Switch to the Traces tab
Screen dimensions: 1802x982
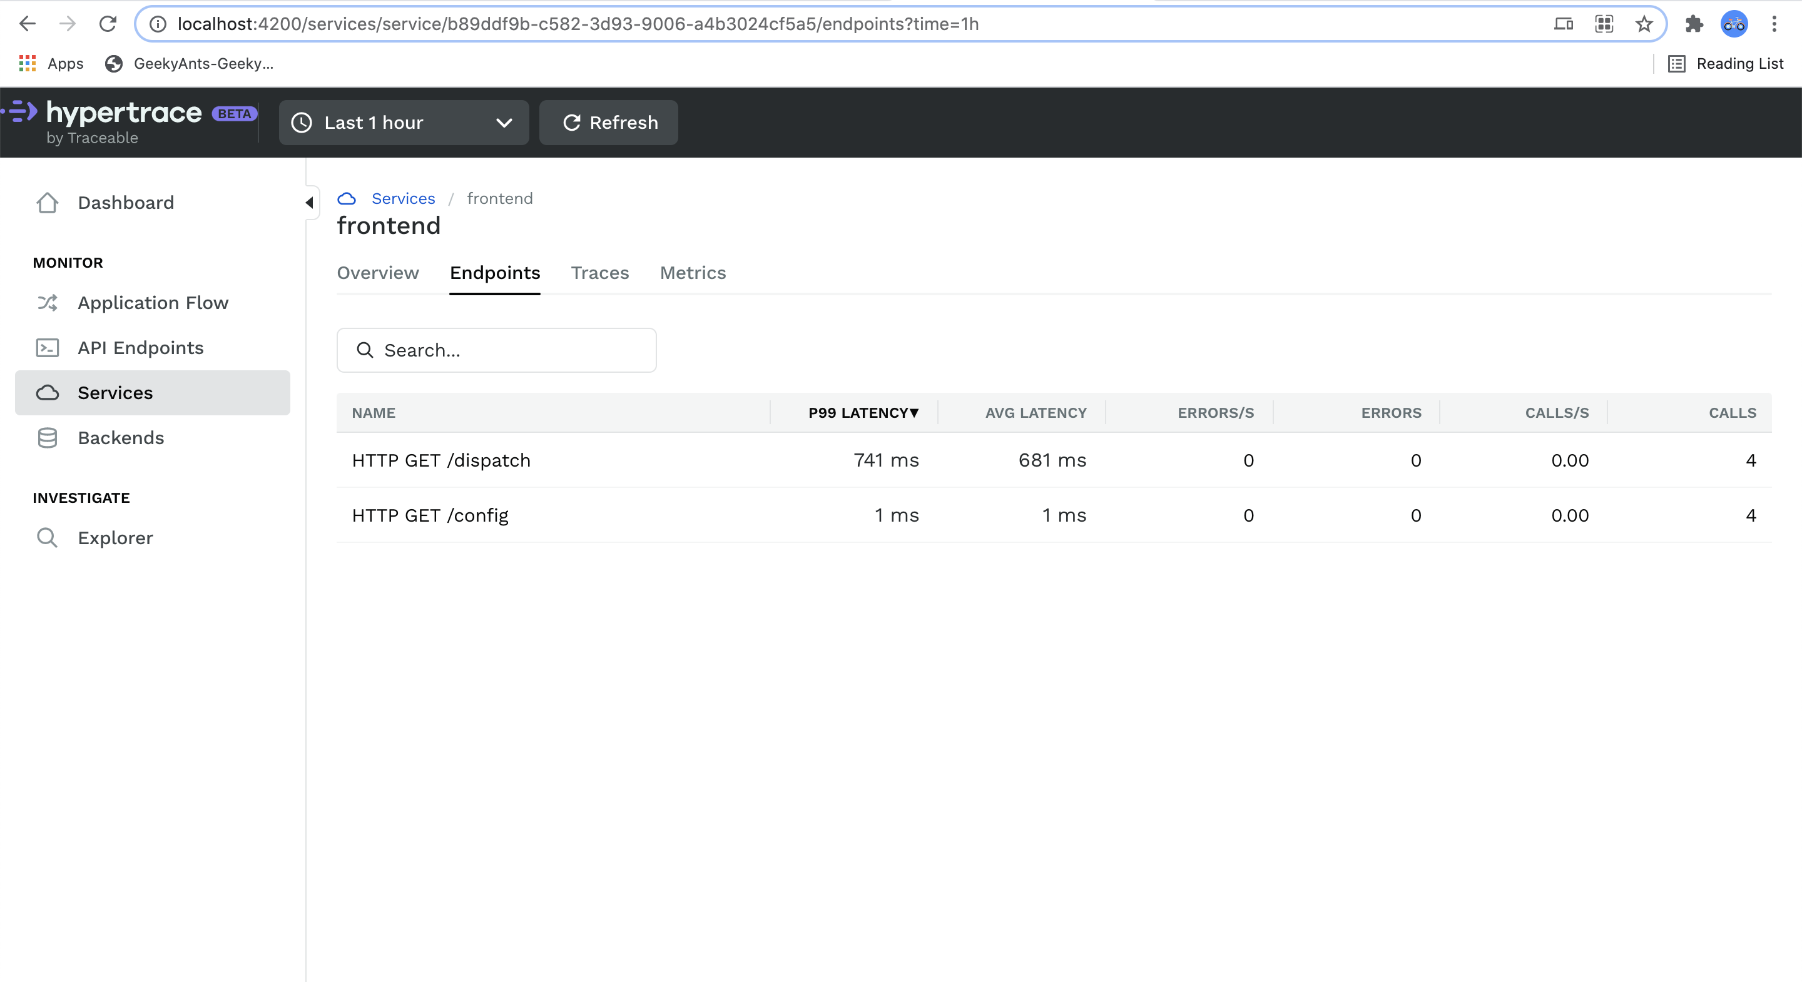click(x=599, y=273)
